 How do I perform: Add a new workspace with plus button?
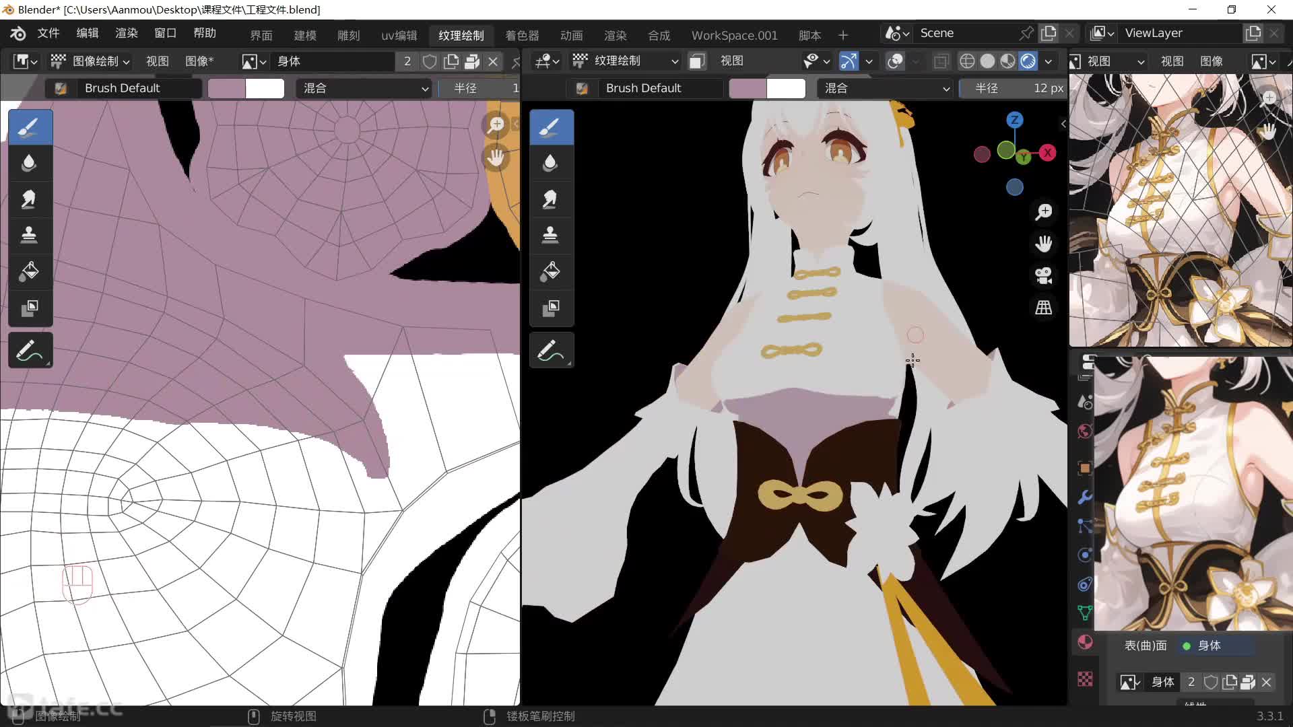pos(843,35)
